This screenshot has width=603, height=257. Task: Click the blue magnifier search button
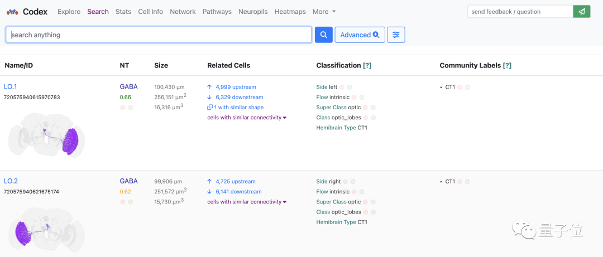(324, 35)
